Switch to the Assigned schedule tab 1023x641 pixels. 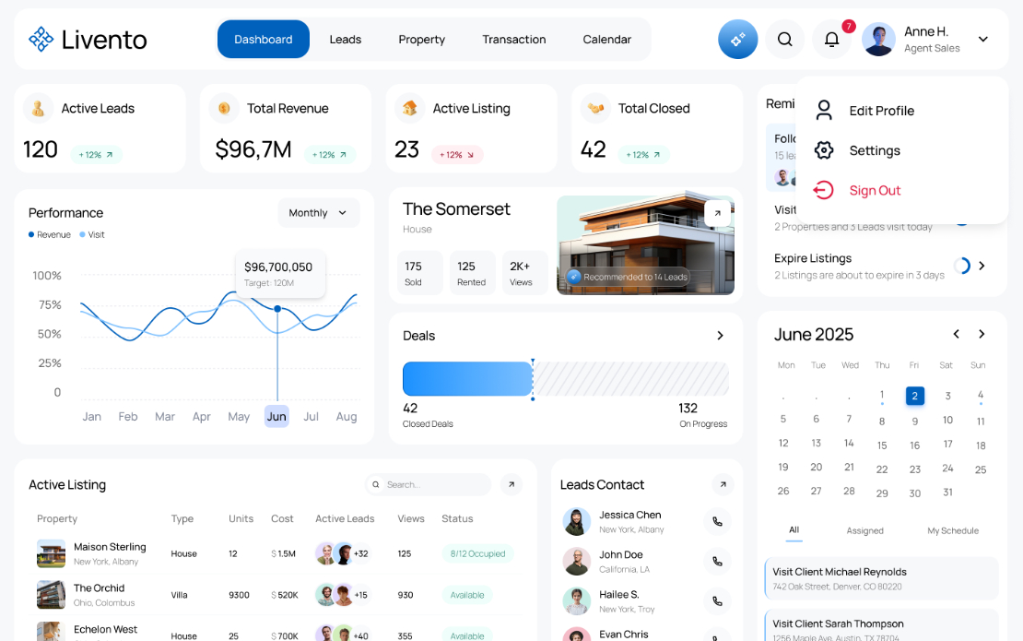865,530
